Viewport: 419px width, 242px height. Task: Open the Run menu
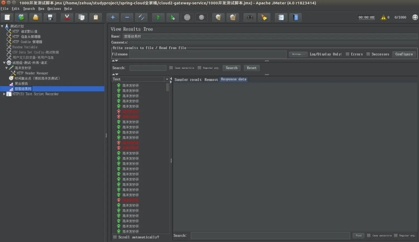(x=41, y=9)
